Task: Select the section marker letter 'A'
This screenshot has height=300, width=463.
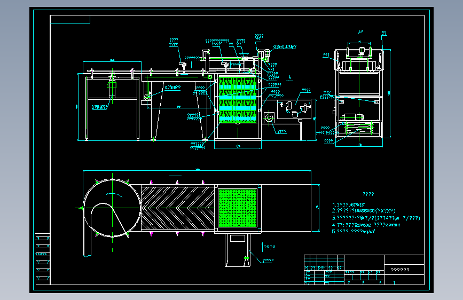Action: coord(289,77)
